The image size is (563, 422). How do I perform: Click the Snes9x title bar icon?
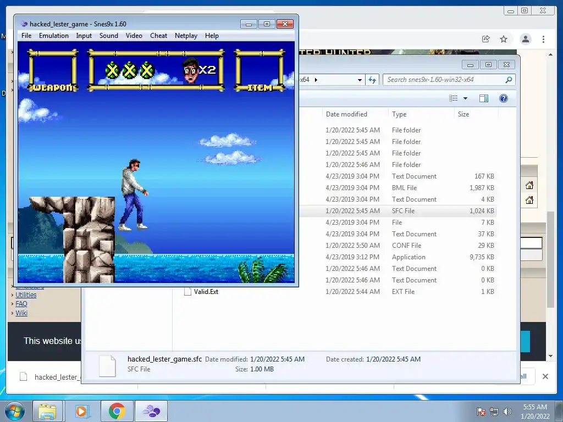point(24,24)
